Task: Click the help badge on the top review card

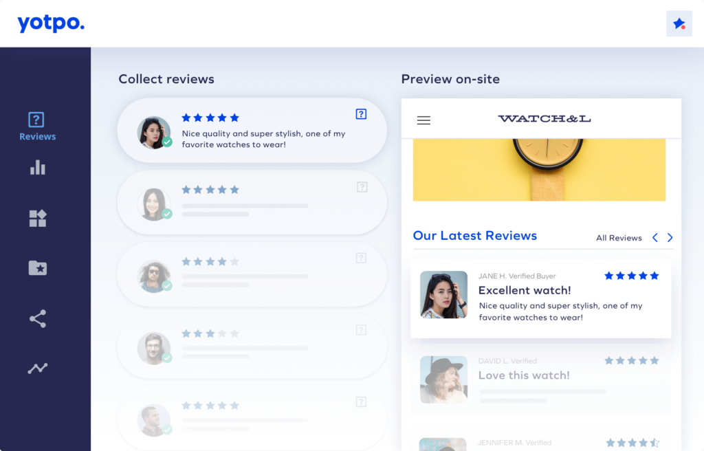Action: 361,114
